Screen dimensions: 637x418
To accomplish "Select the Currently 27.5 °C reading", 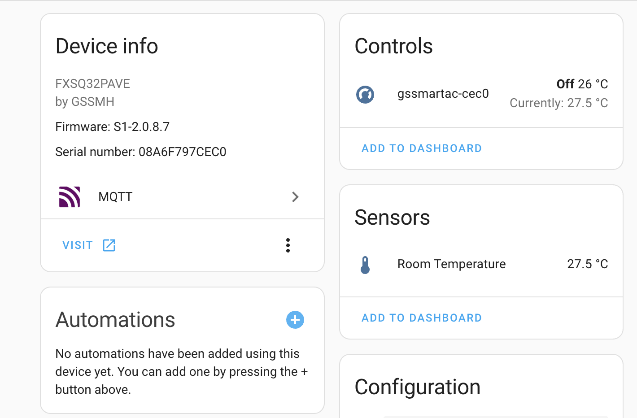I will coord(558,103).
